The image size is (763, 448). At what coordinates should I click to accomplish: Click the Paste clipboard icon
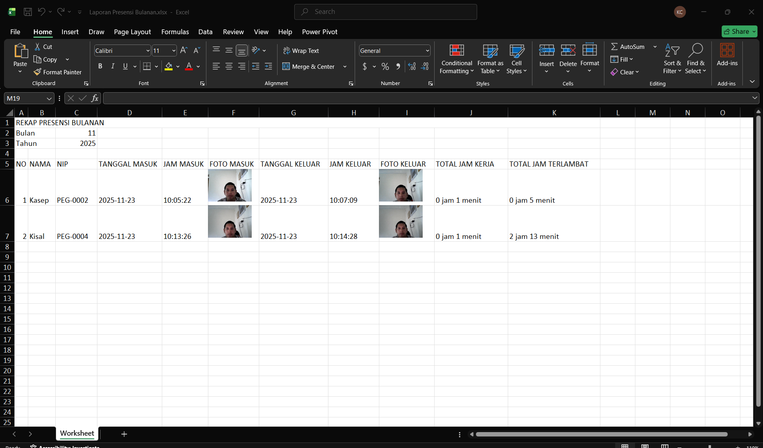[20, 51]
